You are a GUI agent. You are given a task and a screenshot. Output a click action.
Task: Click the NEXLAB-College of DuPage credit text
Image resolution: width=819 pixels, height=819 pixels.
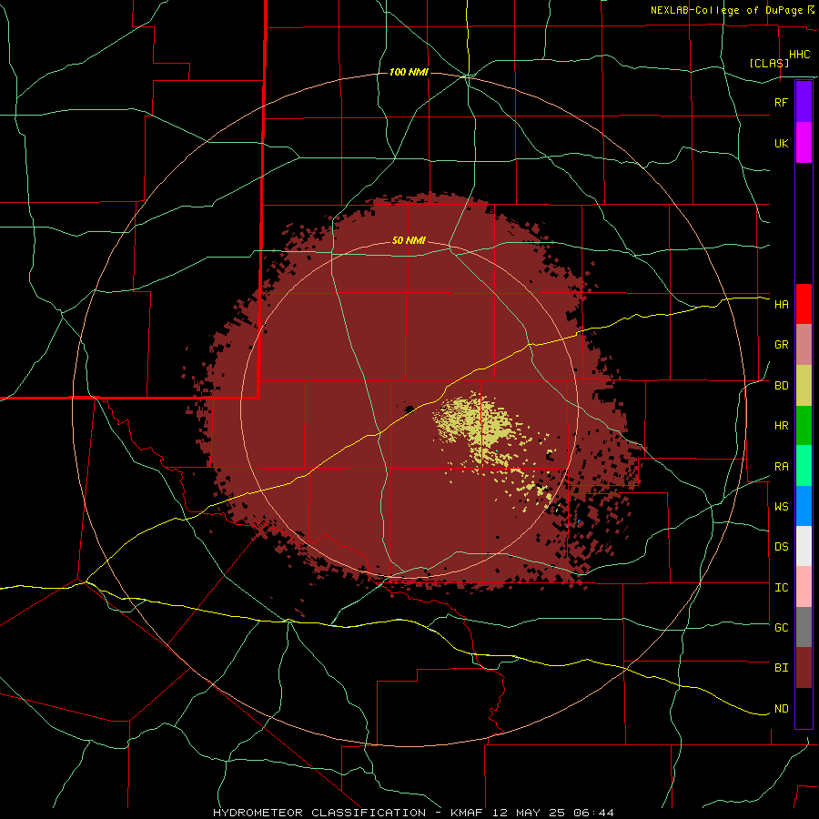726,10
